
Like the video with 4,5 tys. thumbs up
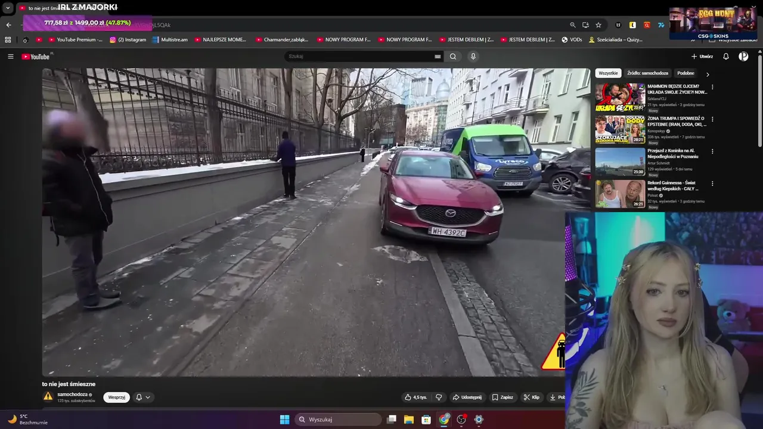[415, 397]
